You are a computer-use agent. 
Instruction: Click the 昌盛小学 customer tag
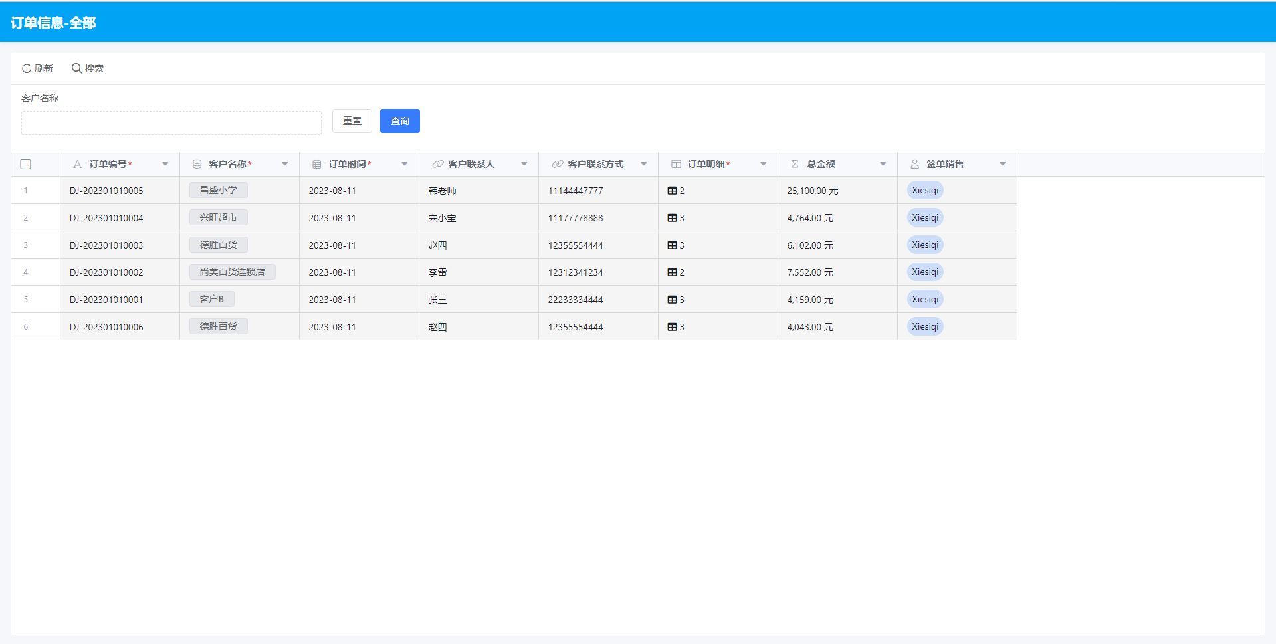219,190
